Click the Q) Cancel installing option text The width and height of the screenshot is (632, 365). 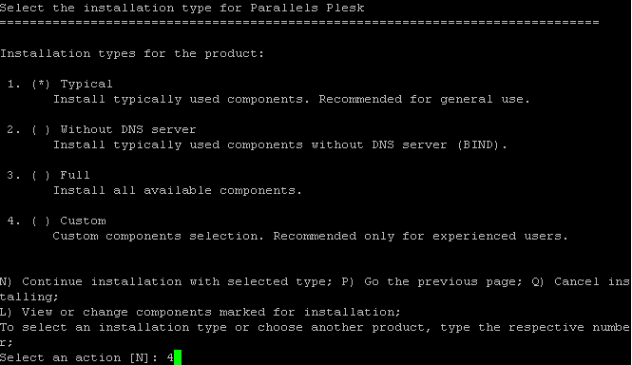tap(581, 281)
